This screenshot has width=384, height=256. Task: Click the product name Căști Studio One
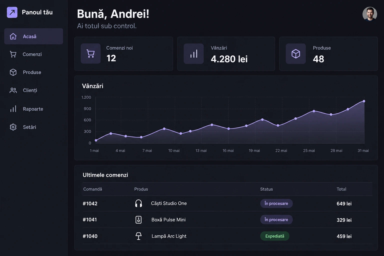pos(169,203)
